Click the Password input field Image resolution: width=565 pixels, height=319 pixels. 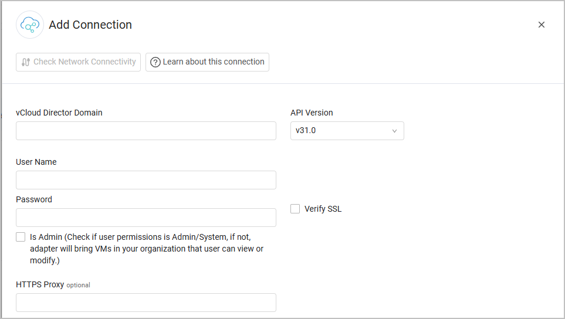[146, 218]
